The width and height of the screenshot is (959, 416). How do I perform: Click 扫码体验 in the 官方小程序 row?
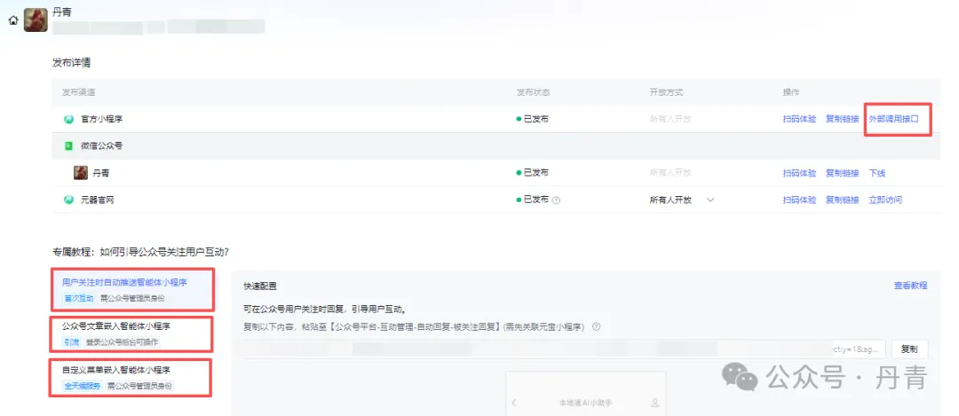[x=799, y=119]
